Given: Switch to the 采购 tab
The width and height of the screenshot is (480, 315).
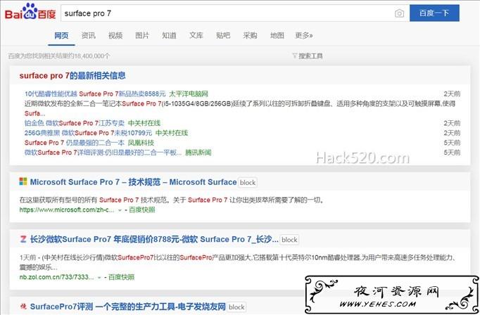Looking at the screenshot, I should 250,35.
